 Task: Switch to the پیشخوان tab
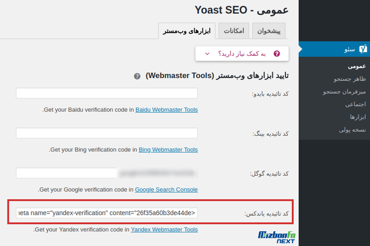(269, 31)
